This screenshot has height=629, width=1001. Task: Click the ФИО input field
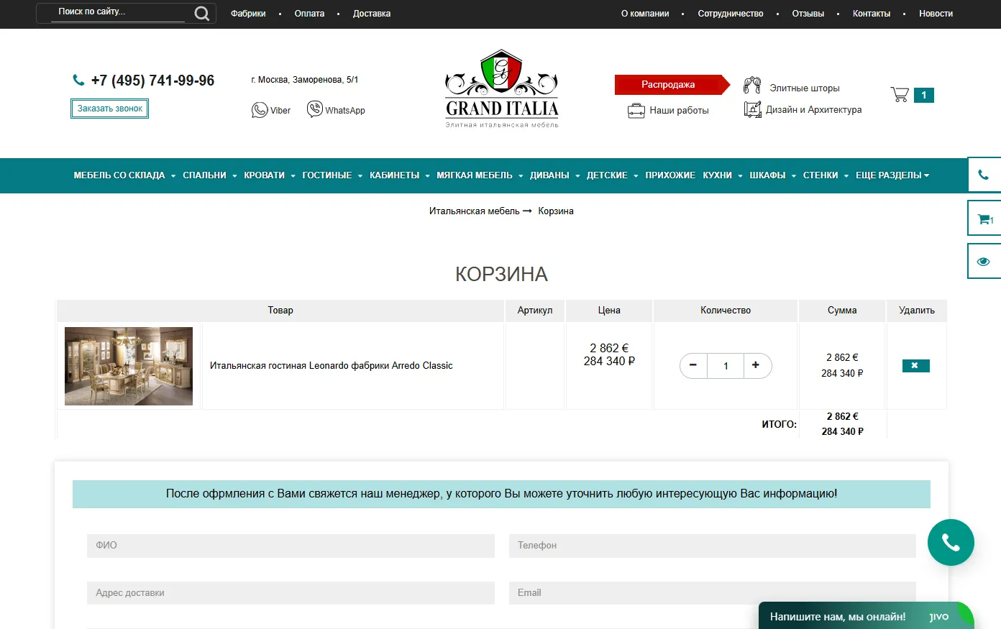[x=291, y=546]
